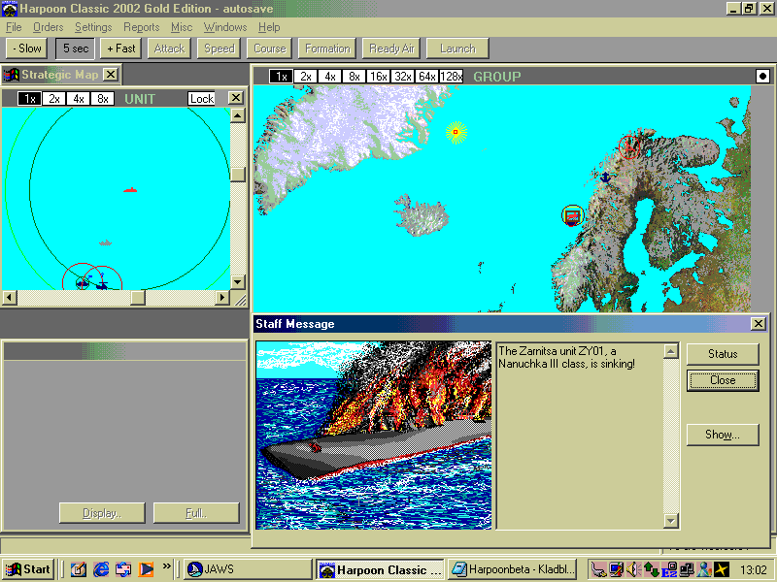Image resolution: width=777 pixels, height=582 pixels.
Task: Select right blue unit in red circle, unit map
Action: [102, 284]
